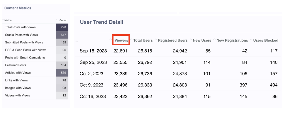The width and height of the screenshot is (287, 114).
Task: Click Total Users value 26,736
Action: tap(145, 74)
